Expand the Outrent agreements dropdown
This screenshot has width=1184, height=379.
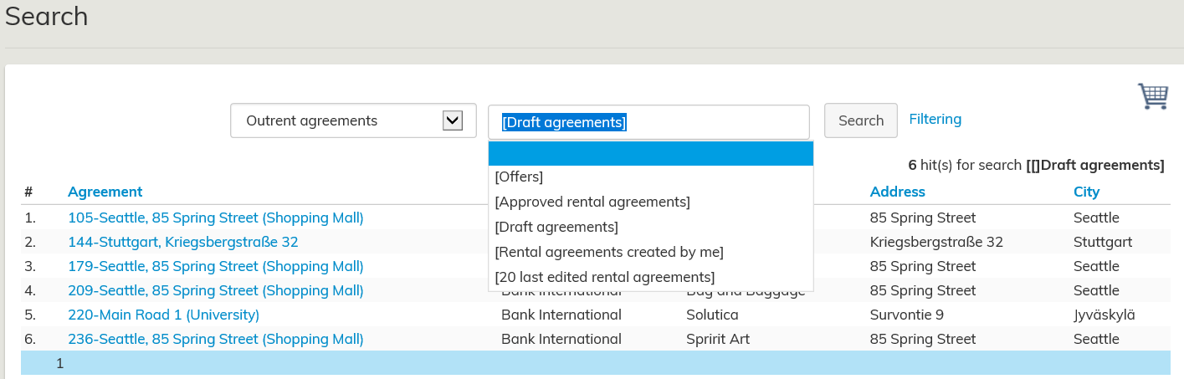click(353, 121)
